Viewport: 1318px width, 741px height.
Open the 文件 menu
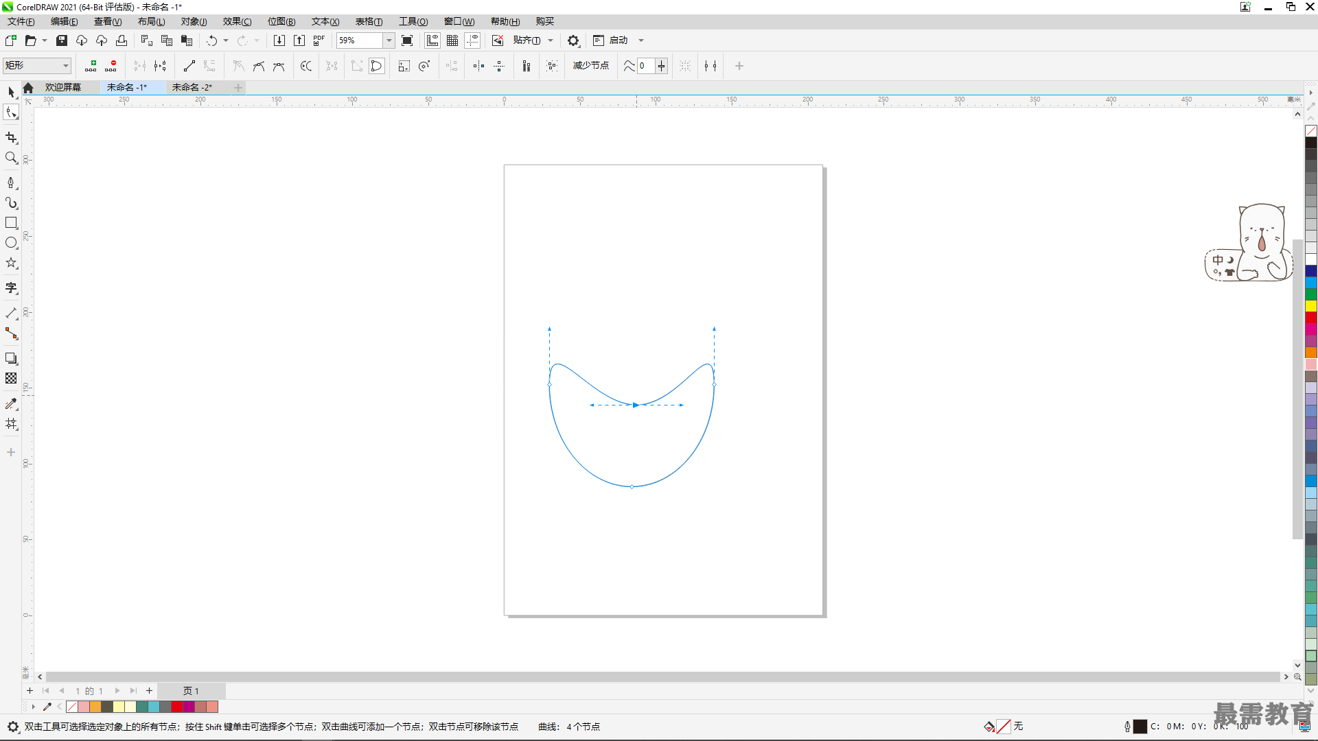tap(21, 21)
